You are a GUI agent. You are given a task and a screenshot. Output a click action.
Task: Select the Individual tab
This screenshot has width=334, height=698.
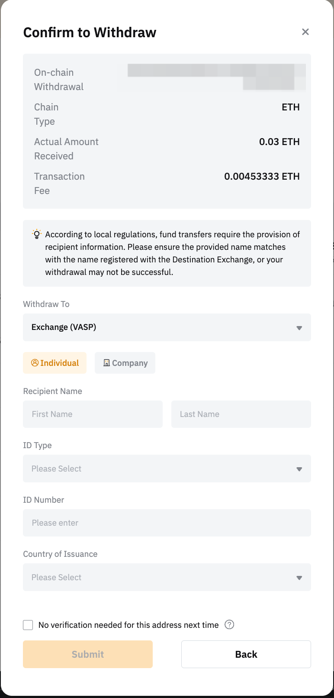[x=55, y=363]
